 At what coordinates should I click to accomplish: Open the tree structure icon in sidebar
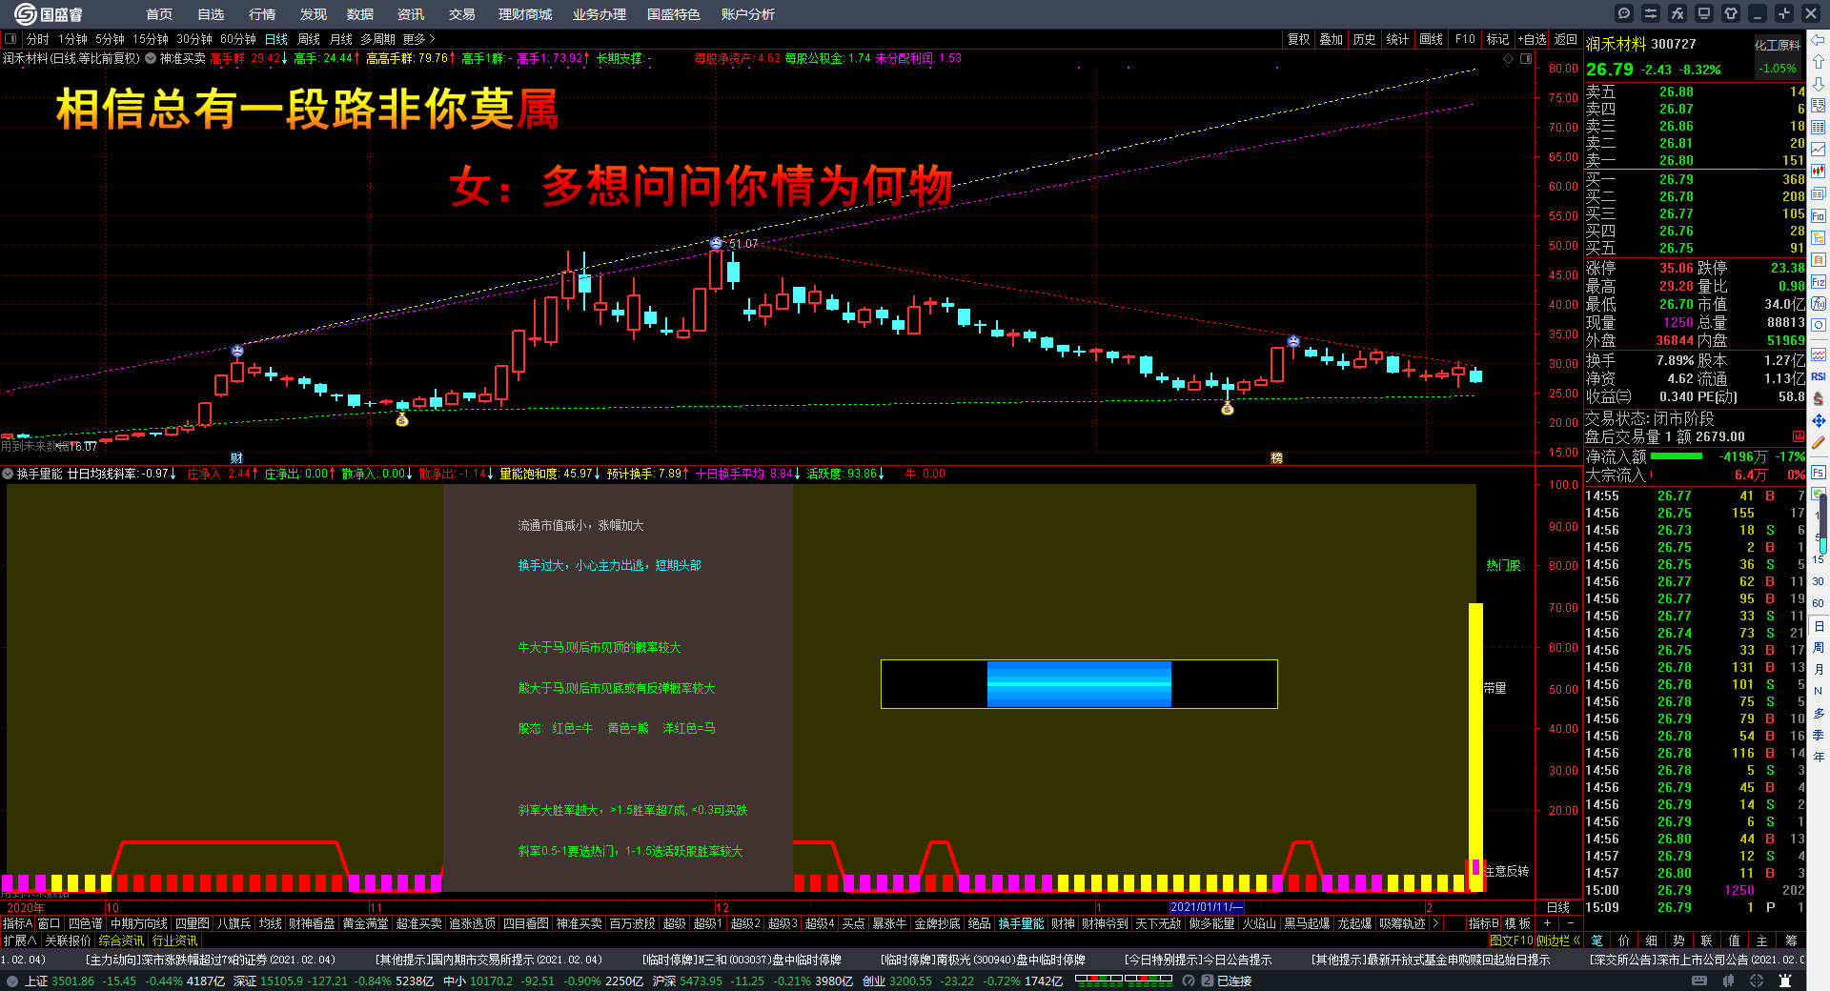click(x=1819, y=238)
